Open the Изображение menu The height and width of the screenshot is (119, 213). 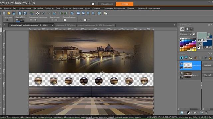25,8
